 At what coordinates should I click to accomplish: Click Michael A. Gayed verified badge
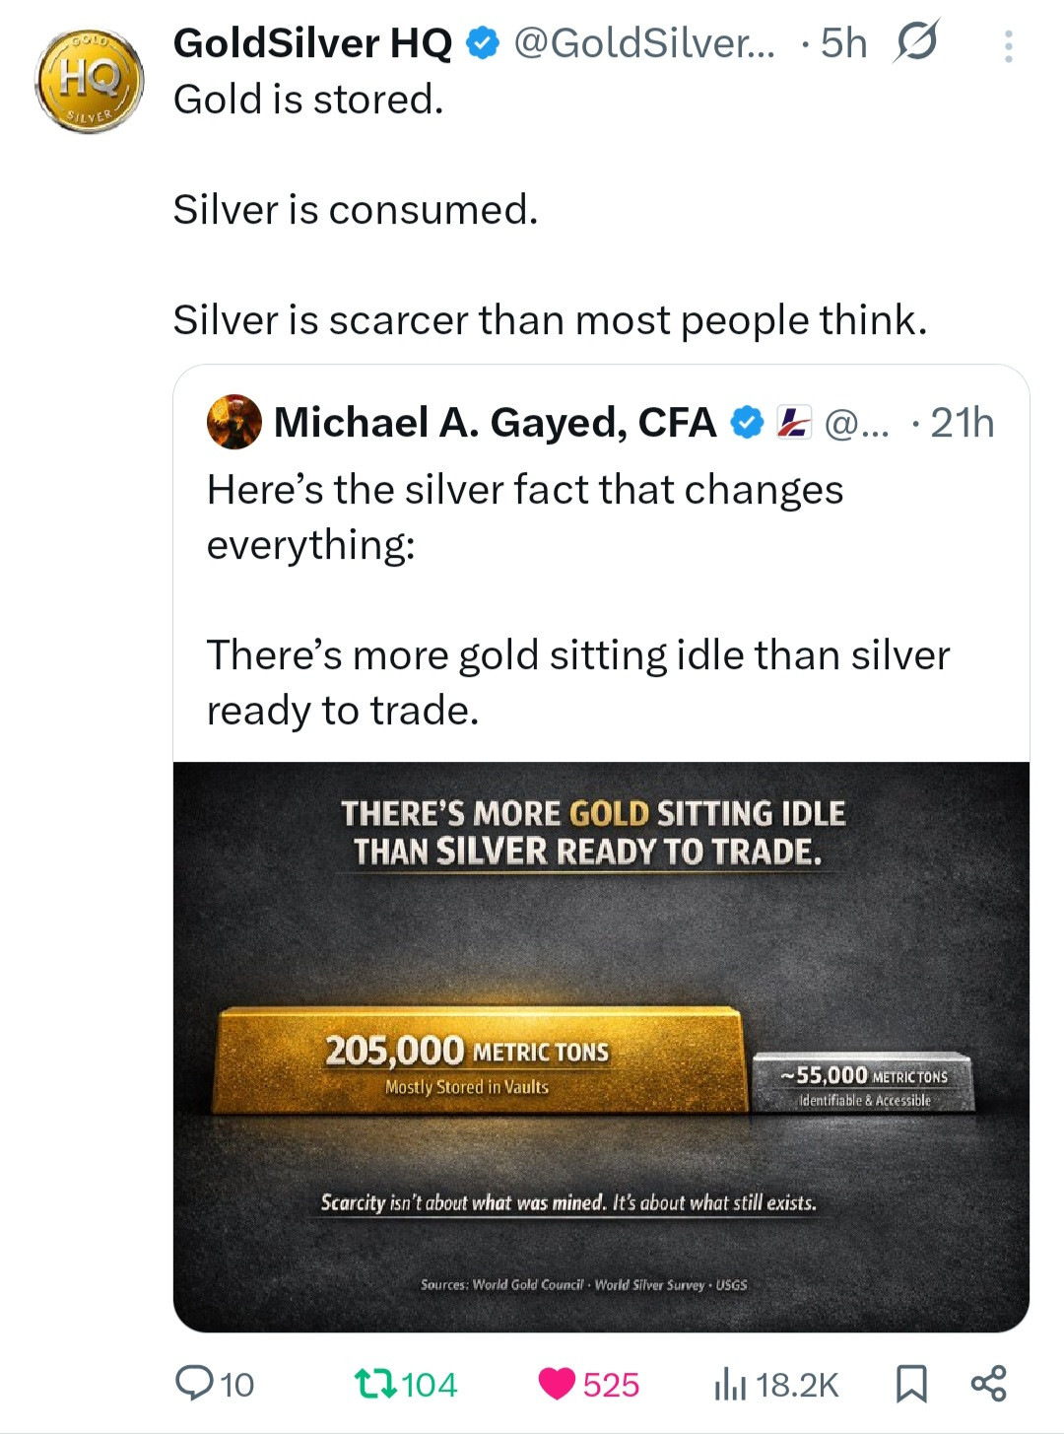(748, 423)
